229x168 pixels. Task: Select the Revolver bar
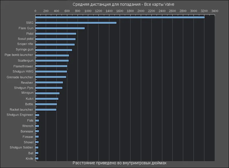pos(49,82)
